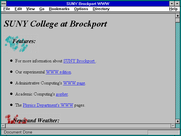
Task: Open the Bookmarks menu
Action: point(59,9)
